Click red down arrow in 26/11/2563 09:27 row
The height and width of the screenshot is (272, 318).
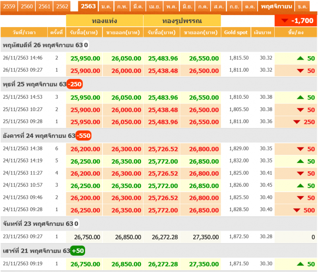[301, 71]
